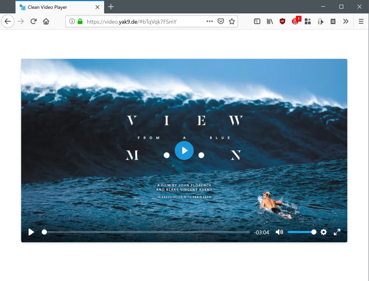Mute the video volume
Image resolution: width=369 pixels, height=281 pixels.
tap(279, 232)
